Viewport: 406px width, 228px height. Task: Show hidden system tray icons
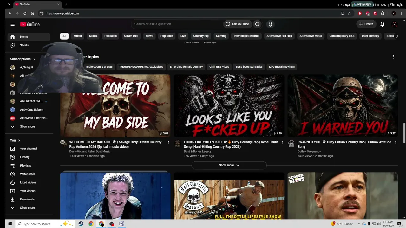coord(359,224)
